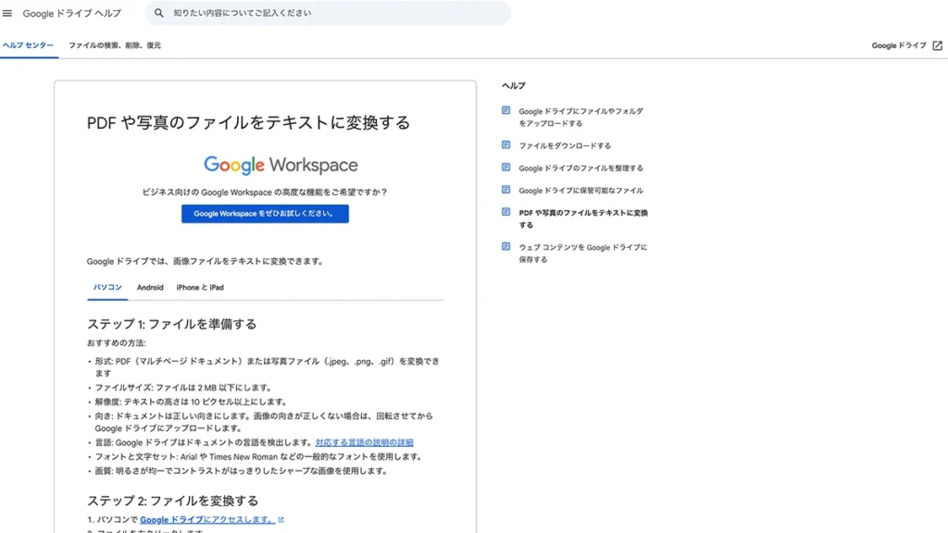
Task: Click the ステップ 2: ファイルを変換する heading
Action: (x=173, y=501)
